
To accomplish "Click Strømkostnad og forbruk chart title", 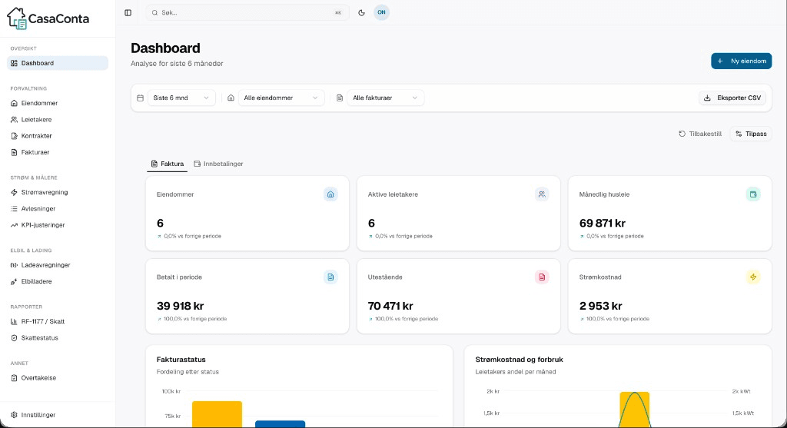I will coord(519,360).
